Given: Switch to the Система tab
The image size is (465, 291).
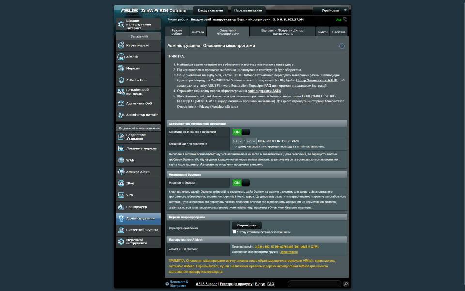Looking at the screenshot, I should click(198, 32).
